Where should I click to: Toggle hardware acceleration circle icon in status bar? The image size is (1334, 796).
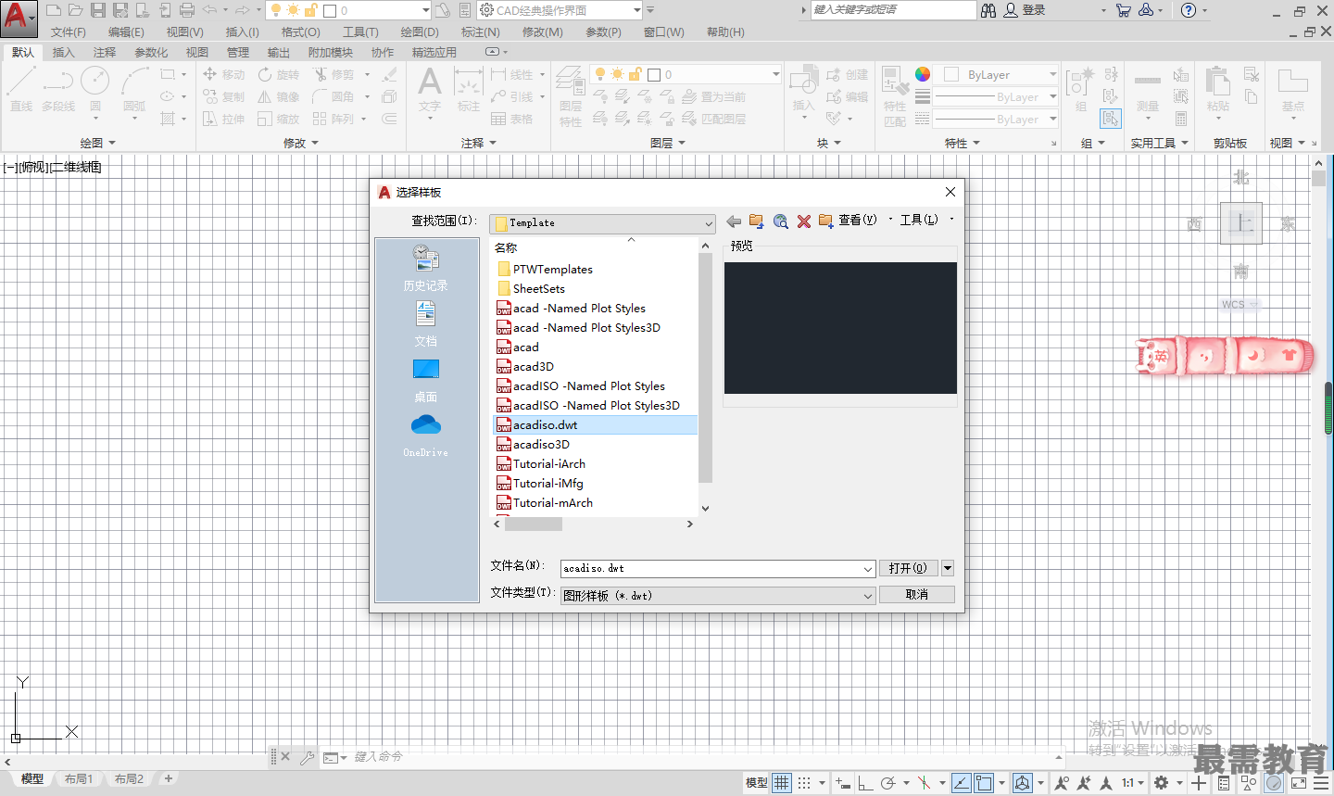coord(1275,783)
